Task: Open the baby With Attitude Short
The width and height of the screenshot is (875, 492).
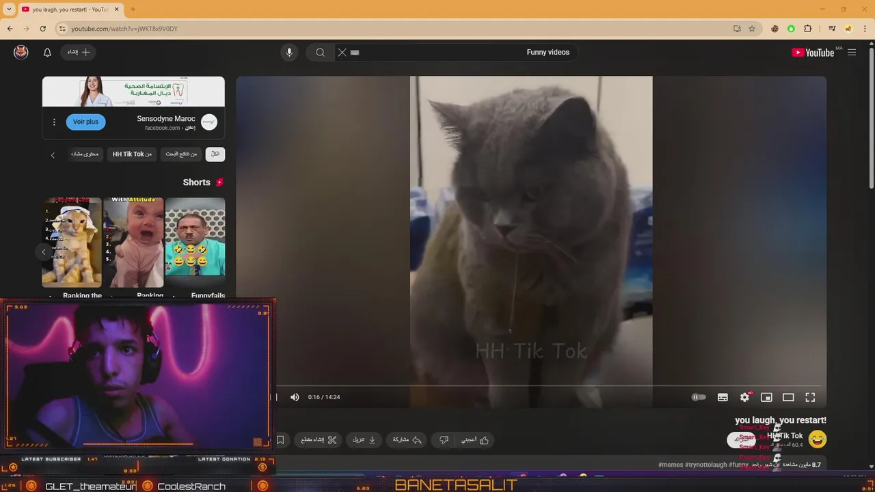Action: (133, 243)
